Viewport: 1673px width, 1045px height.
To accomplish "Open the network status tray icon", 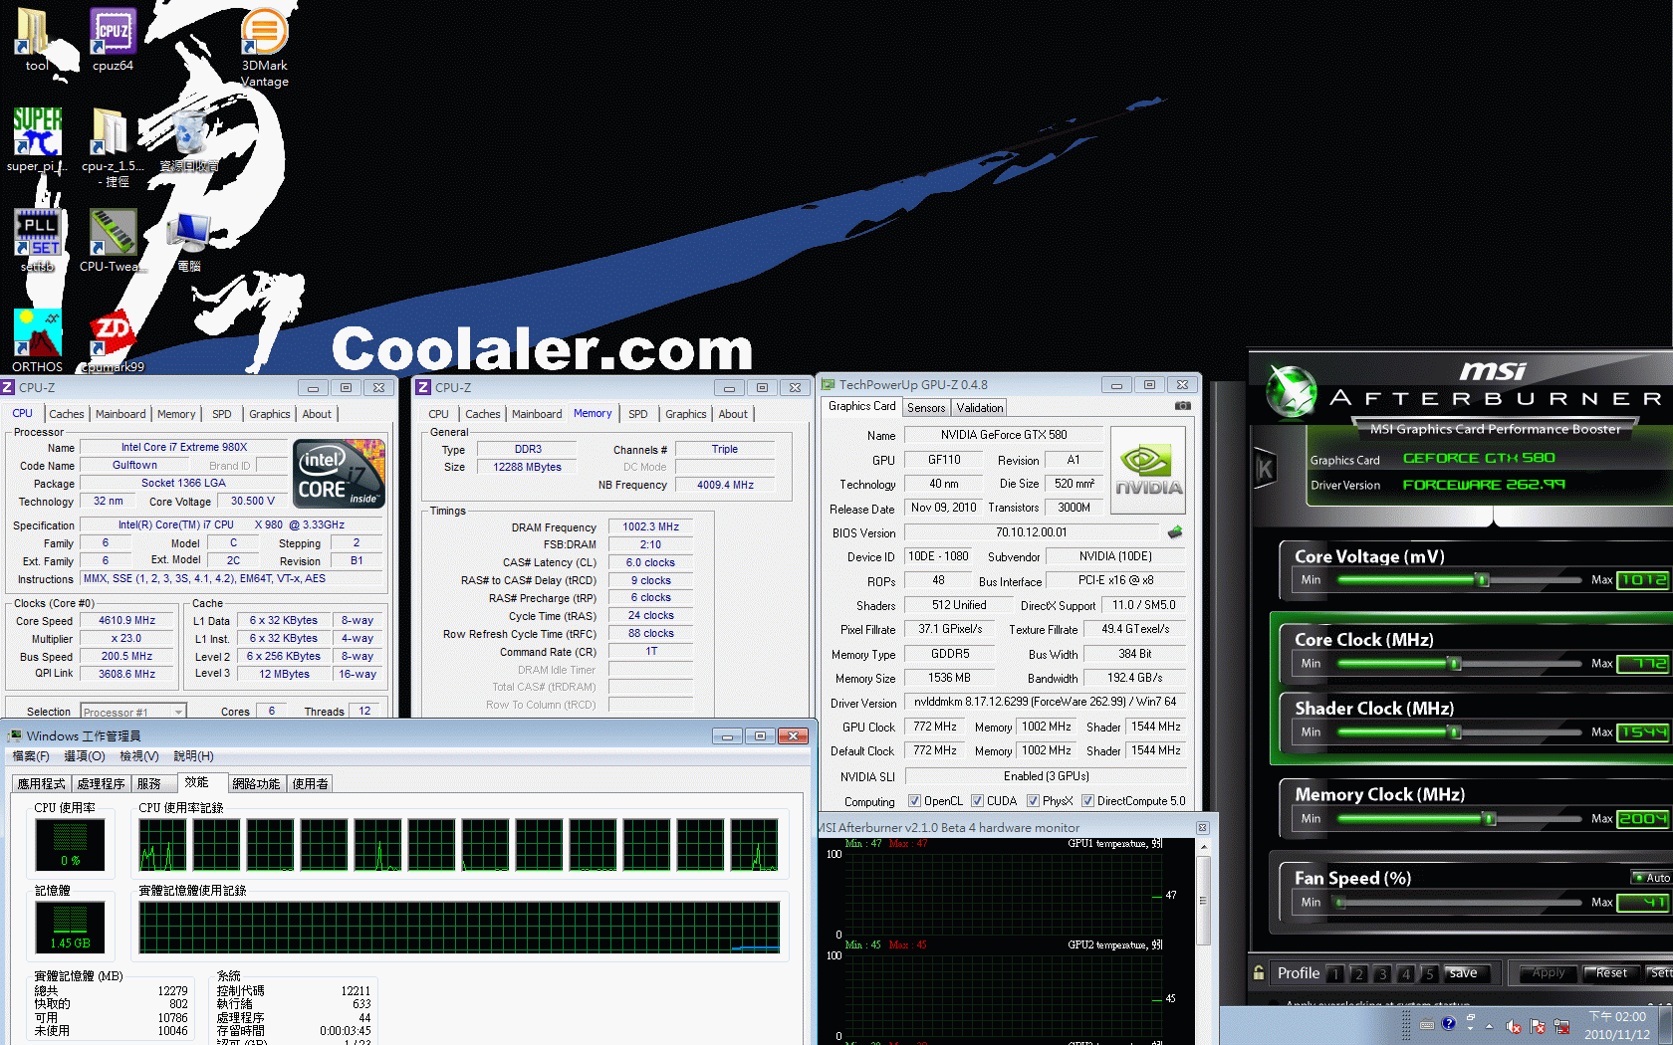I will [1561, 1026].
